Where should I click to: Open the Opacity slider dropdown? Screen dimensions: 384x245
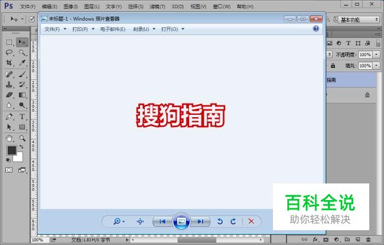[376, 54]
